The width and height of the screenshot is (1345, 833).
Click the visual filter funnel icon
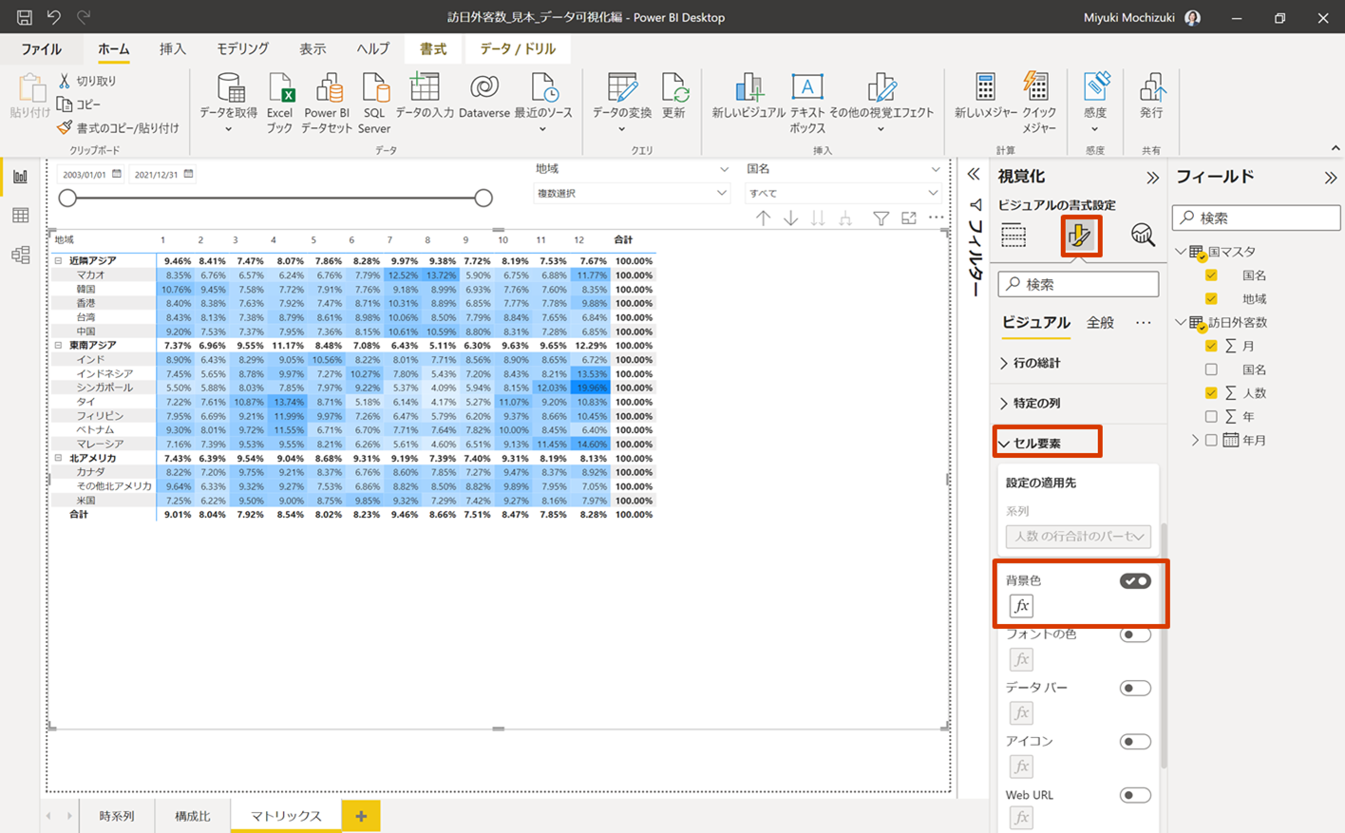point(881,218)
